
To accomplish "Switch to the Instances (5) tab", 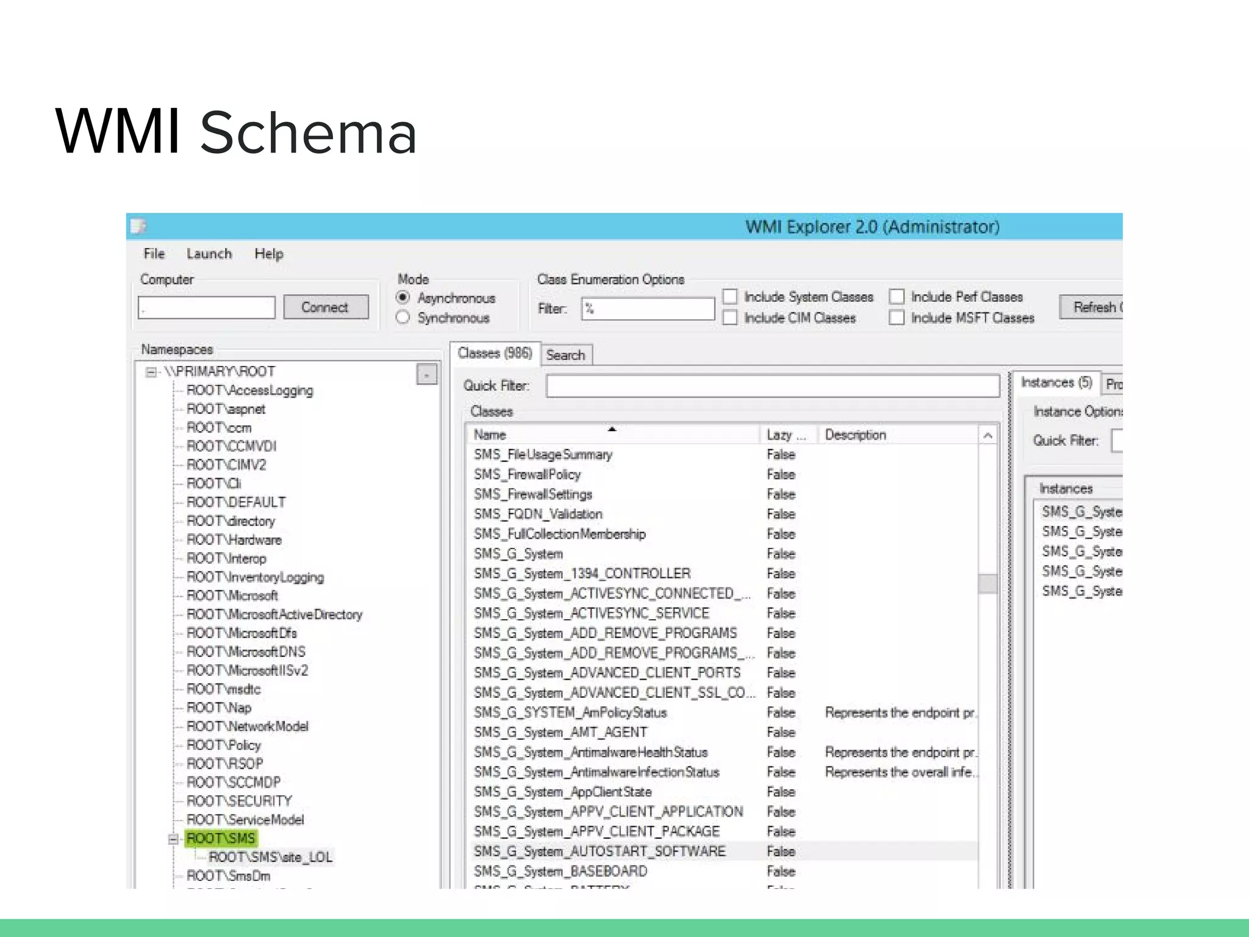I will coord(1056,382).
